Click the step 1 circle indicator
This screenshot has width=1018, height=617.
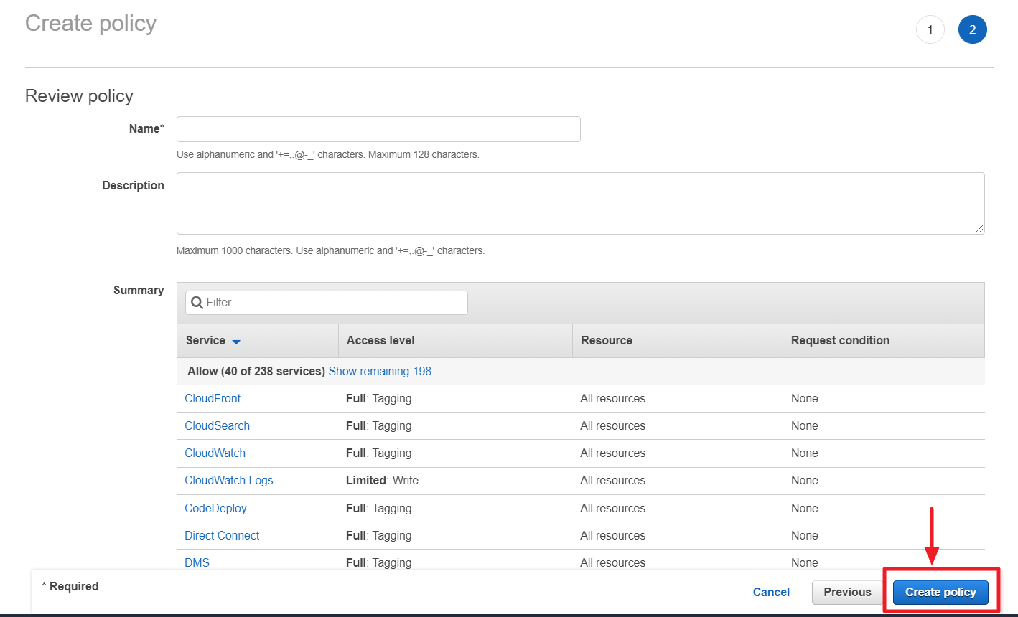pyautogui.click(x=930, y=29)
